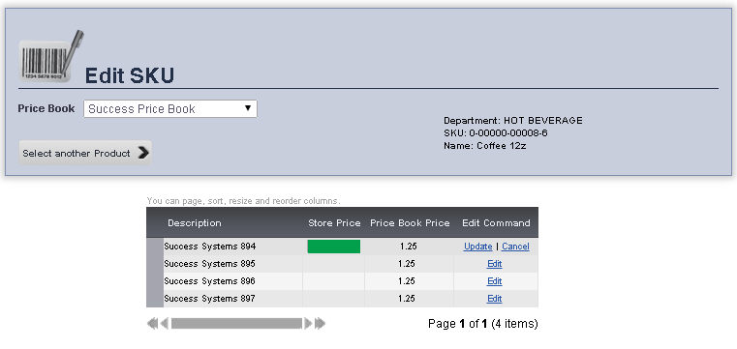Sort by Store Price column header

point(334,222)
